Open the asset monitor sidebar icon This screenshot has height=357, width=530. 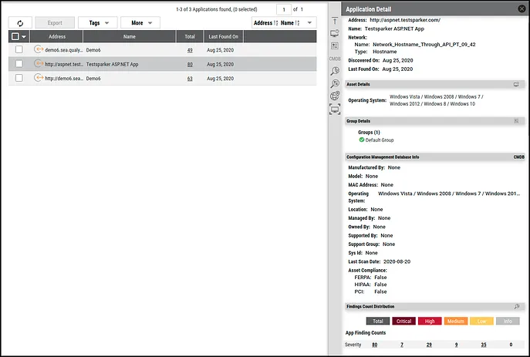tap(335, 33)
